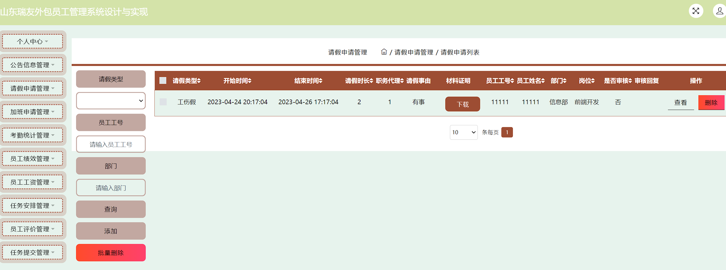Toggle the select-all header checkbox
Image resolution: width=726 pixels, height=270 pixels.
tap(163, 80)
